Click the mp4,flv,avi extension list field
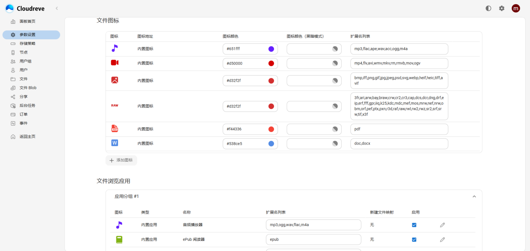The image size is (530, 251). 399,63
